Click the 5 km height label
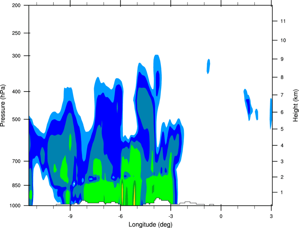Image resolution: width=299 pixels, height=228 pixels. pyautogui.click(x=282, y=129)
